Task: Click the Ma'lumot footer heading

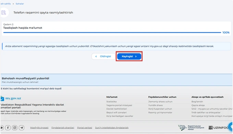Action: click(x=112, y=97)
